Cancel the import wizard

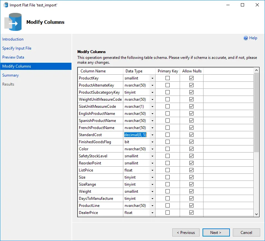(246, 233)
